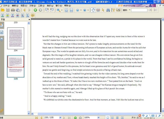
Task: Open the 视图(V) menu
Action: tap(24, 6)
